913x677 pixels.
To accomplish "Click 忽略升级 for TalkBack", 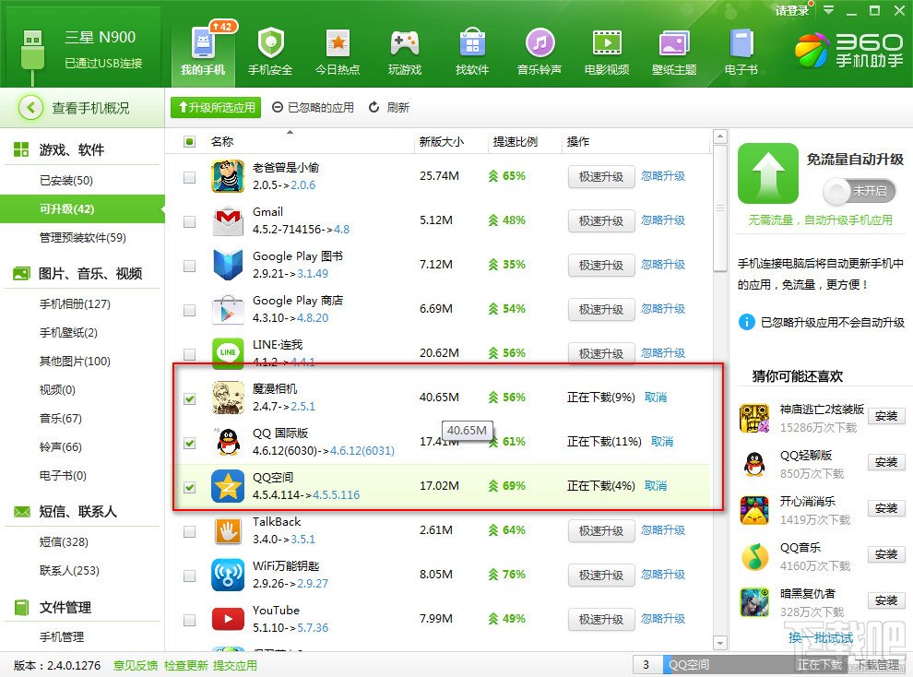I will 663,530.
